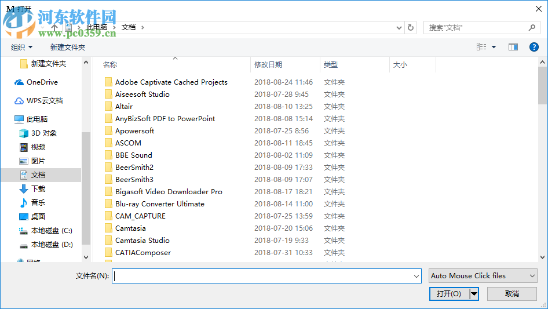Select Blu-ray Converter Ultimate folder name

160,204
